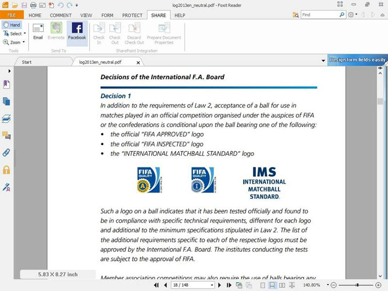Select the SHARE ribbon tab
Image resolution: width=388 pixels, height=291 pixels.
click(159, 15)
